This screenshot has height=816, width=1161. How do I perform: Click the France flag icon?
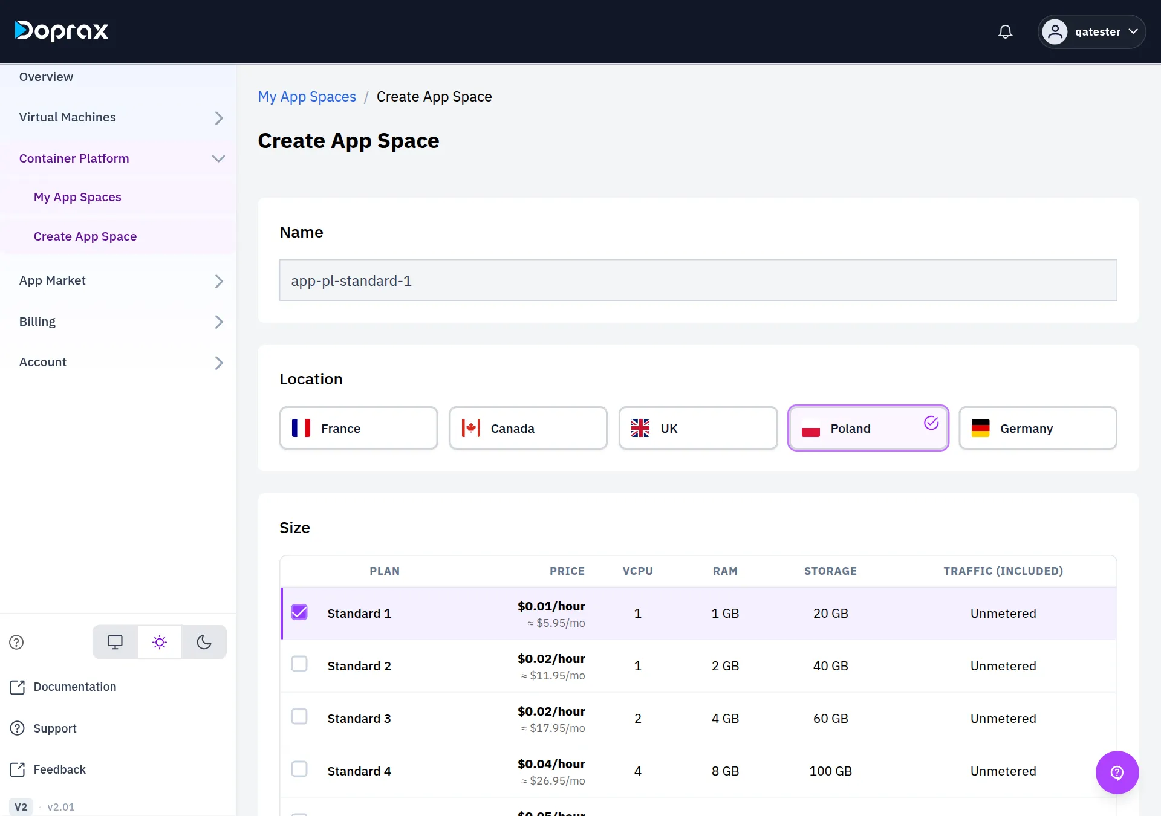[301, 428]
